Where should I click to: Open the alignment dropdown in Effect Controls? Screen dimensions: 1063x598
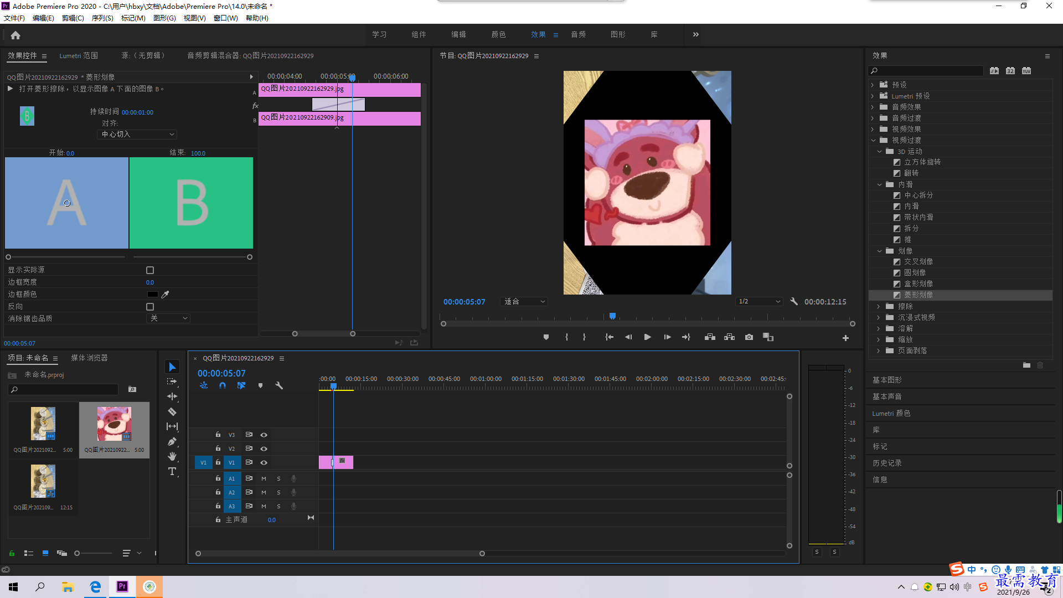[x=137, y=135]
